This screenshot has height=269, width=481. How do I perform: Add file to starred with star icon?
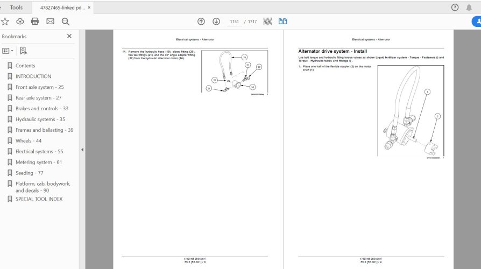coord(5,22)
